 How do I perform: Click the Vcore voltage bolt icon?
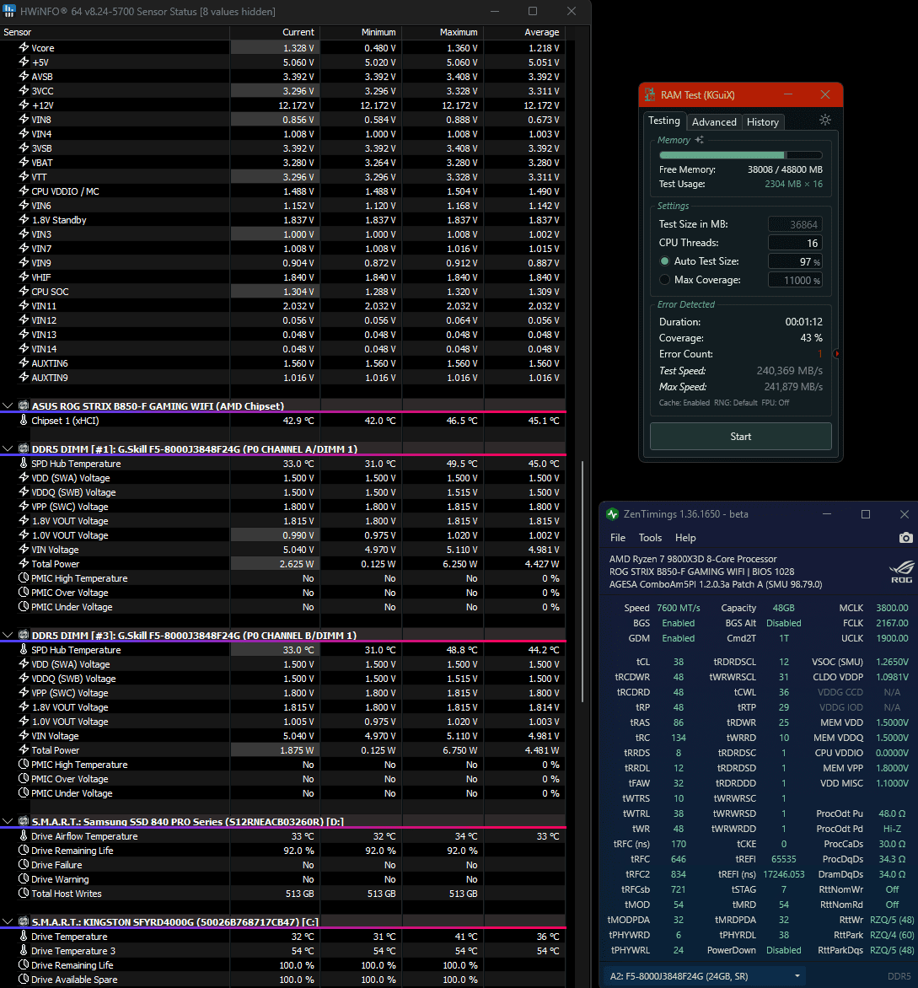pyautogui.click(x=24, y=47)
